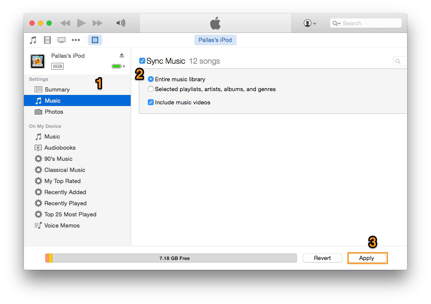The width and height of the screenshot is (431, 304).
Task: Click the volume speaker icon
Action: [x=120, y=23]
